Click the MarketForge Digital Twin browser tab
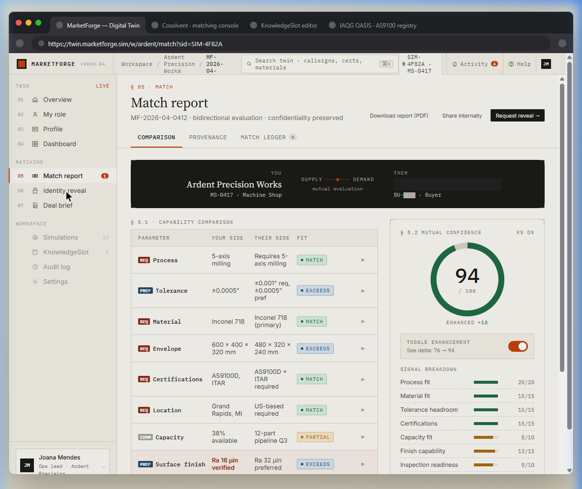 pyautogui.click(x=98, y=25)
